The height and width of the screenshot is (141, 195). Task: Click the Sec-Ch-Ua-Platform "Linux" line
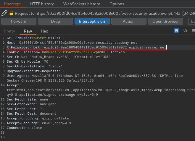tap(35, 66)
